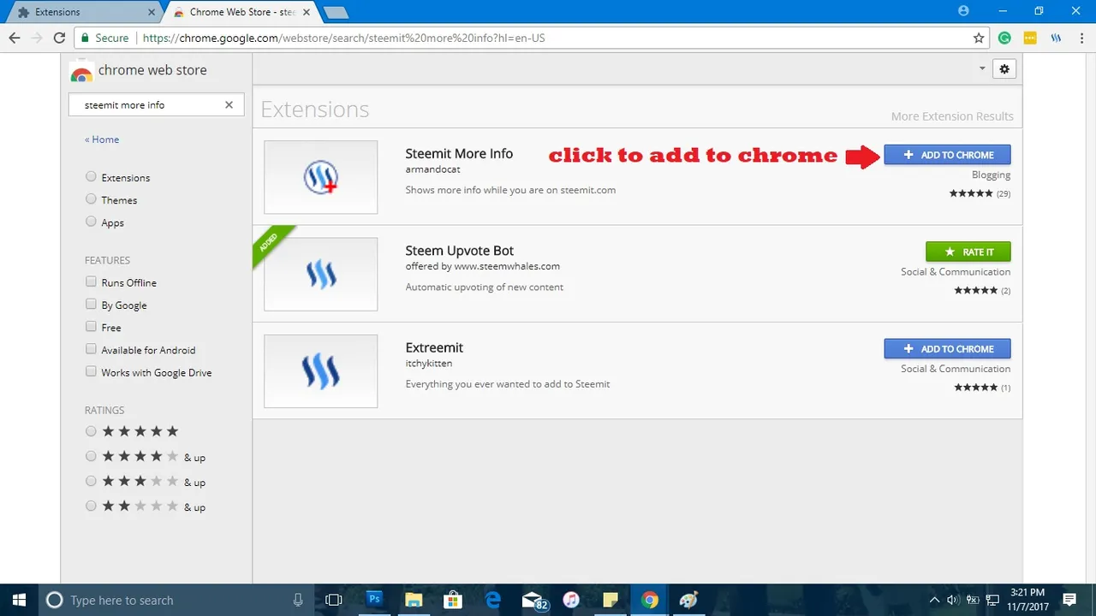The width and height of the screenshot is (1096, 616).
Task: Check the Runs Offline feature
Action: (x=91, y=281)
